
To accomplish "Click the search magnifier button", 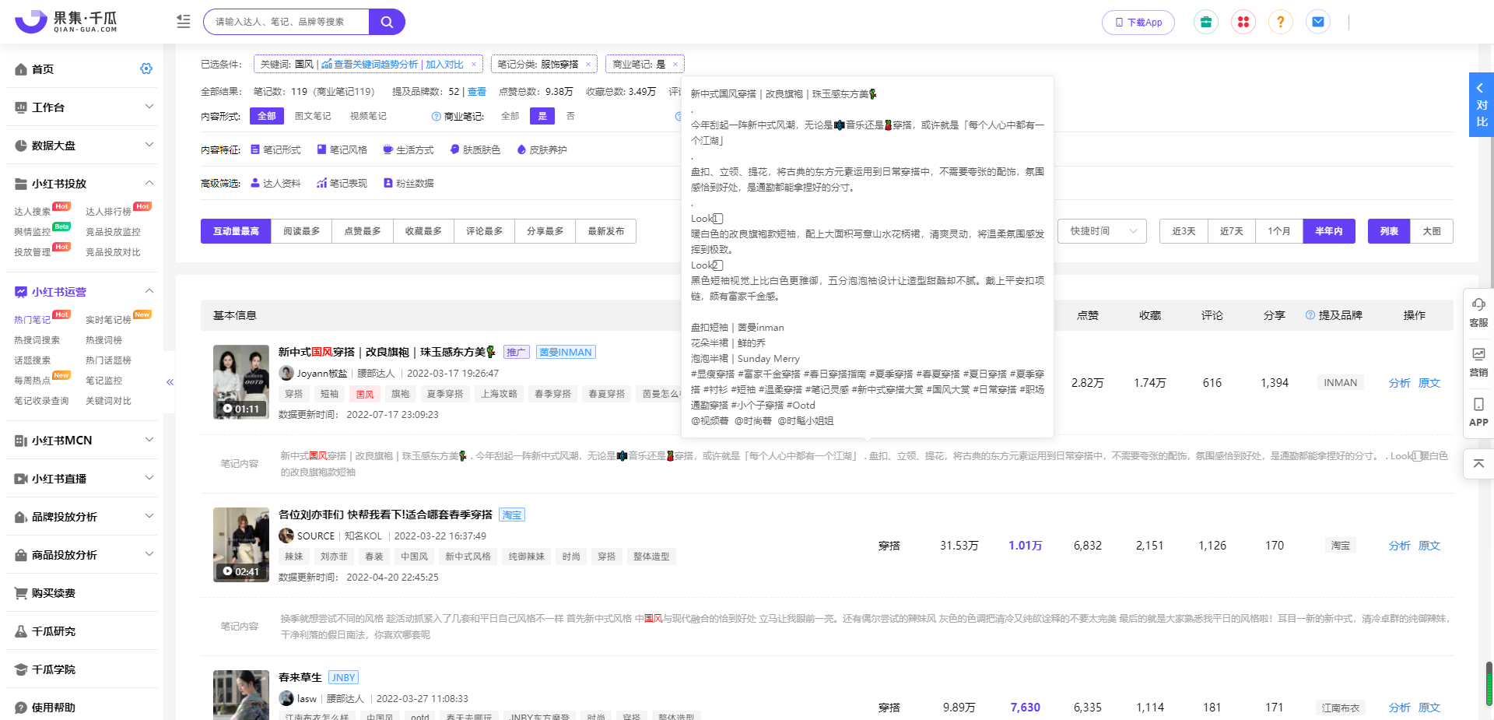I will click(387, 22).
